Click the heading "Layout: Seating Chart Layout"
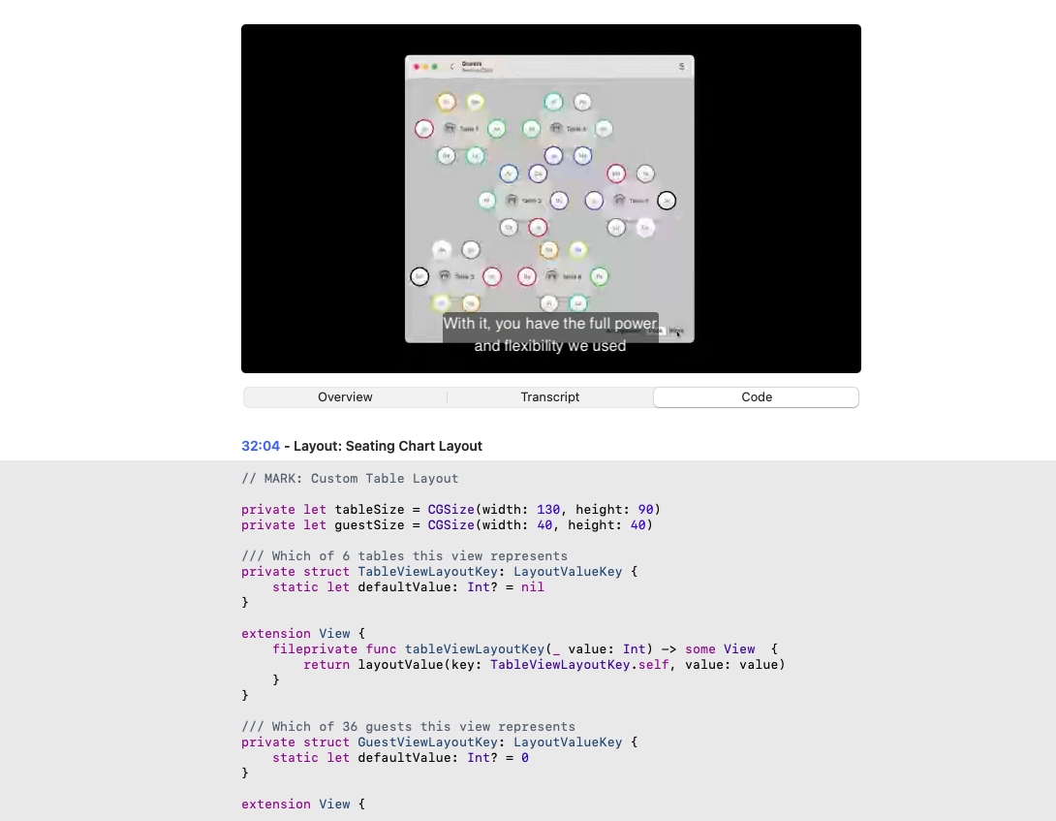Screen dimensions: 1056x821 click(x=388, y=446)
